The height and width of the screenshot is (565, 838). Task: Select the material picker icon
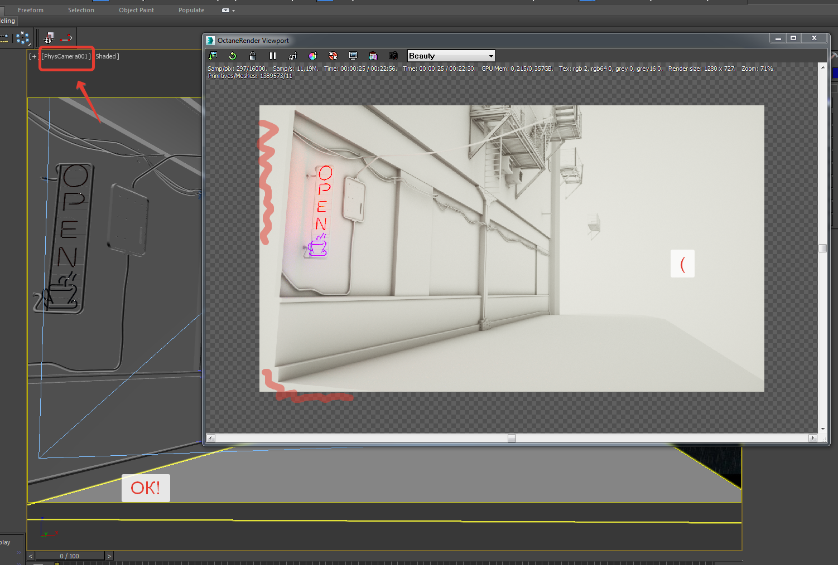click(x=312, y=56)
